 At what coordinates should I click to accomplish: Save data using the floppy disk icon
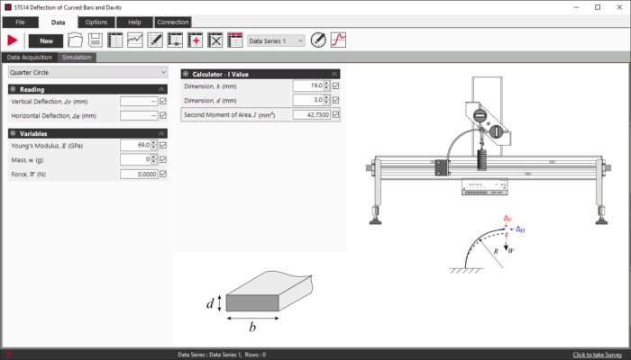pos(95,40)
